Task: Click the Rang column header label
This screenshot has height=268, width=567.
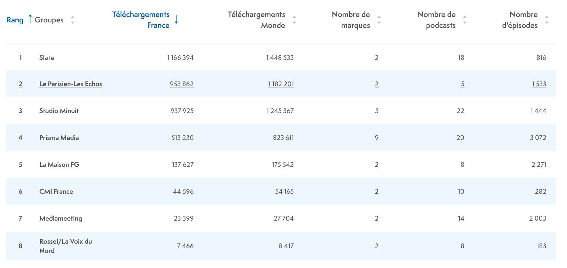Action: [15, 20]
